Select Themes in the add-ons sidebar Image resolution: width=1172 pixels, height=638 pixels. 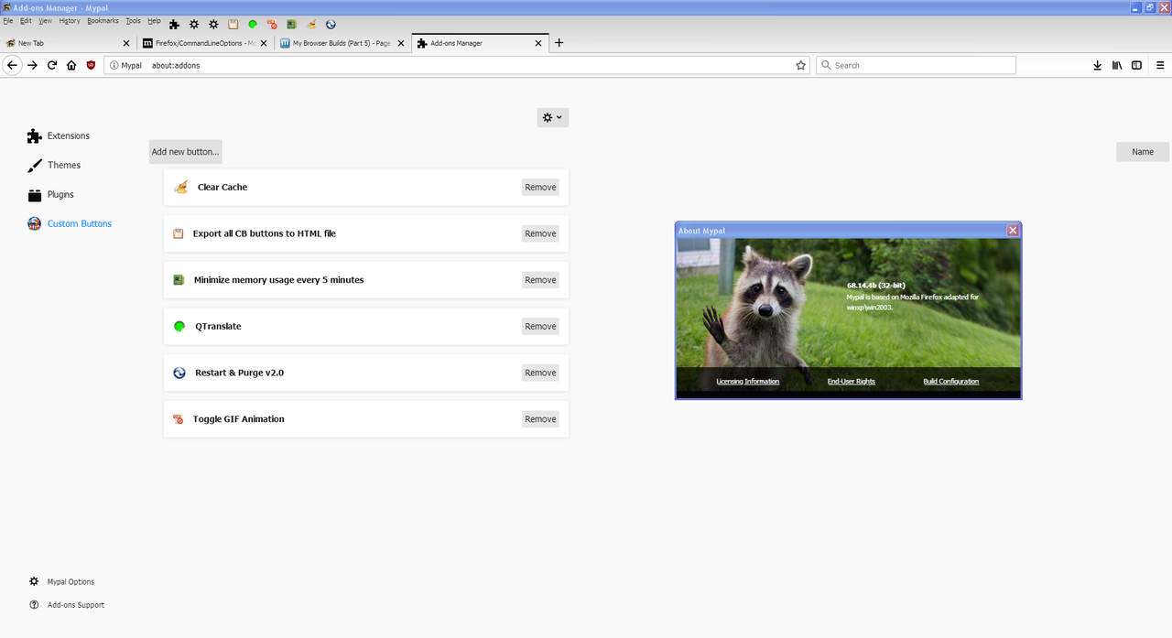(x=54, y=165)
